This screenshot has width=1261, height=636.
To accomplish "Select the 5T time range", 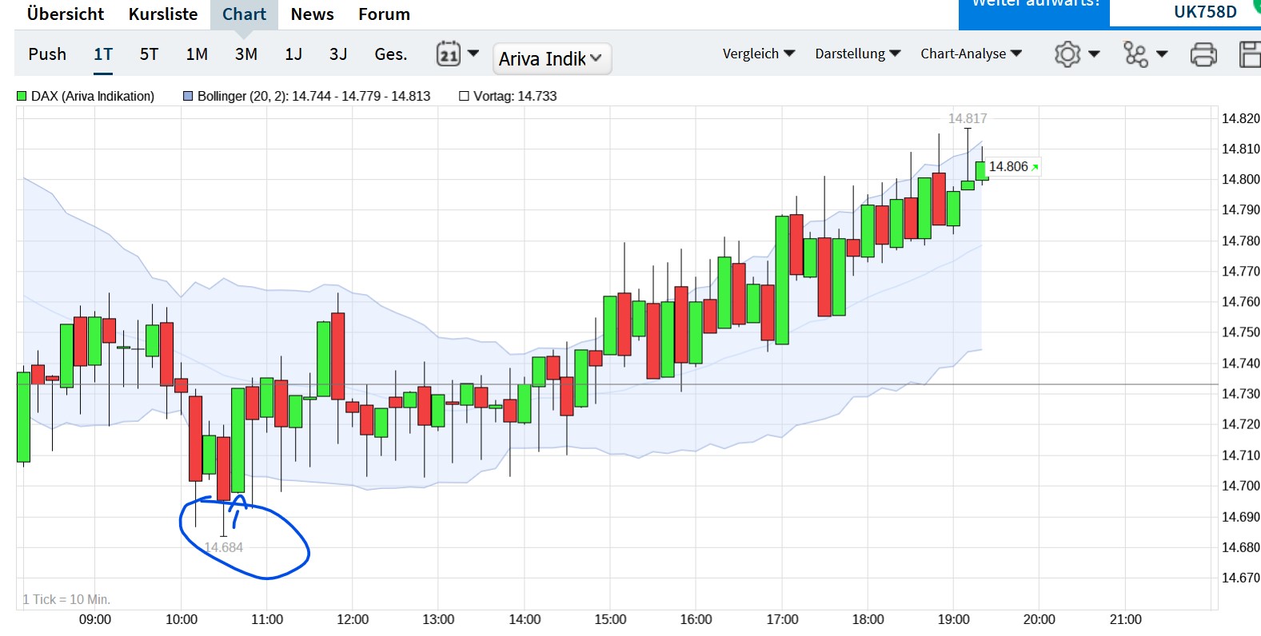I will (x=149, y=54).
